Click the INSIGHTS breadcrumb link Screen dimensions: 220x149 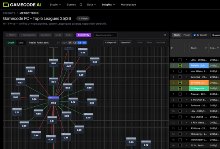pyautogui.click(x=9, y=13)
